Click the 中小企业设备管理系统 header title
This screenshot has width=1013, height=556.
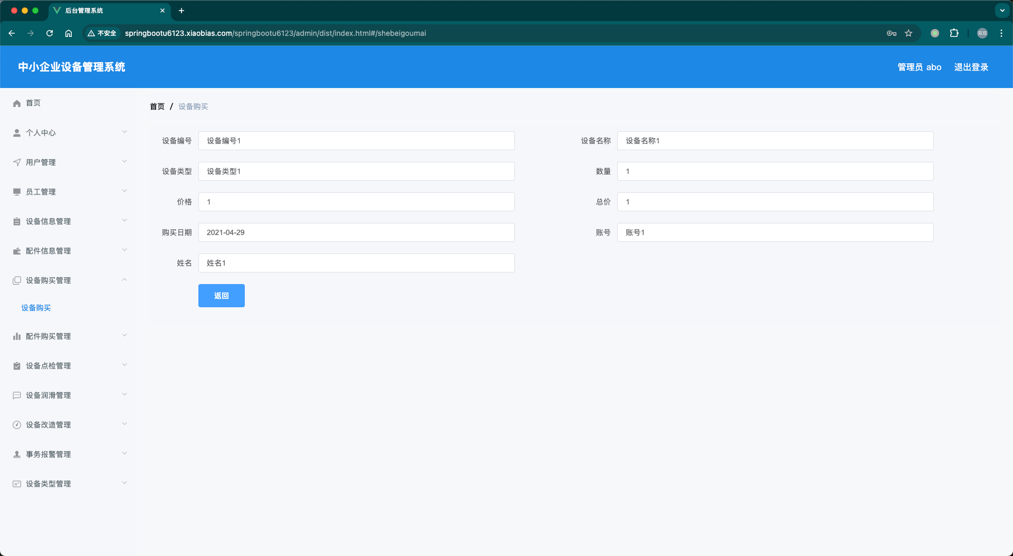72,67
